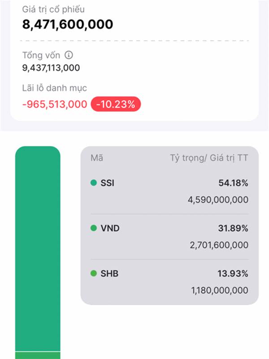Click the -965,513,000 loss amount
The width and height of the screenshot is (269, 359).
click(x=55, y=104)
